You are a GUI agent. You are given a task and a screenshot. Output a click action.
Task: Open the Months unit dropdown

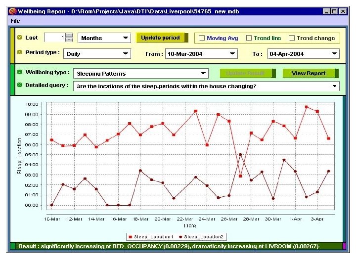pyautogui.click(x=104, y=38)
